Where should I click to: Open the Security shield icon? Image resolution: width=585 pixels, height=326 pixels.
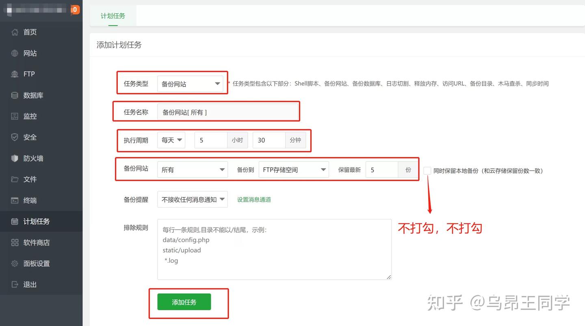tap(15, 137)
